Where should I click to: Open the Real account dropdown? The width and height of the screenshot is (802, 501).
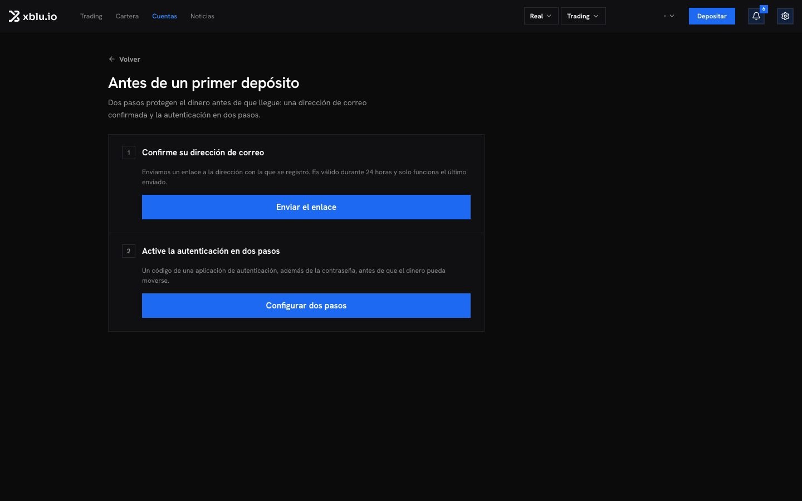point(541,16)
